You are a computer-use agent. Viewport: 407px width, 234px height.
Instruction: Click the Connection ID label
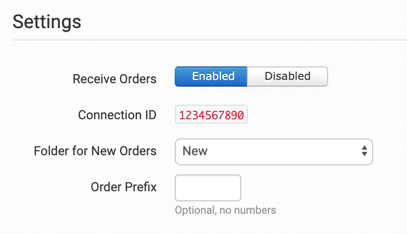click(x=117, y=115)
